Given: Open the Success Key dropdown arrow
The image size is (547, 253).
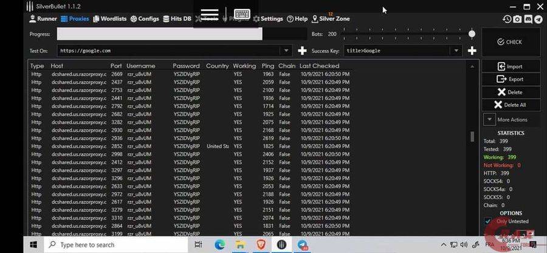Looking at the screenshot, I should pyautogui.click(x=456, y=50).
